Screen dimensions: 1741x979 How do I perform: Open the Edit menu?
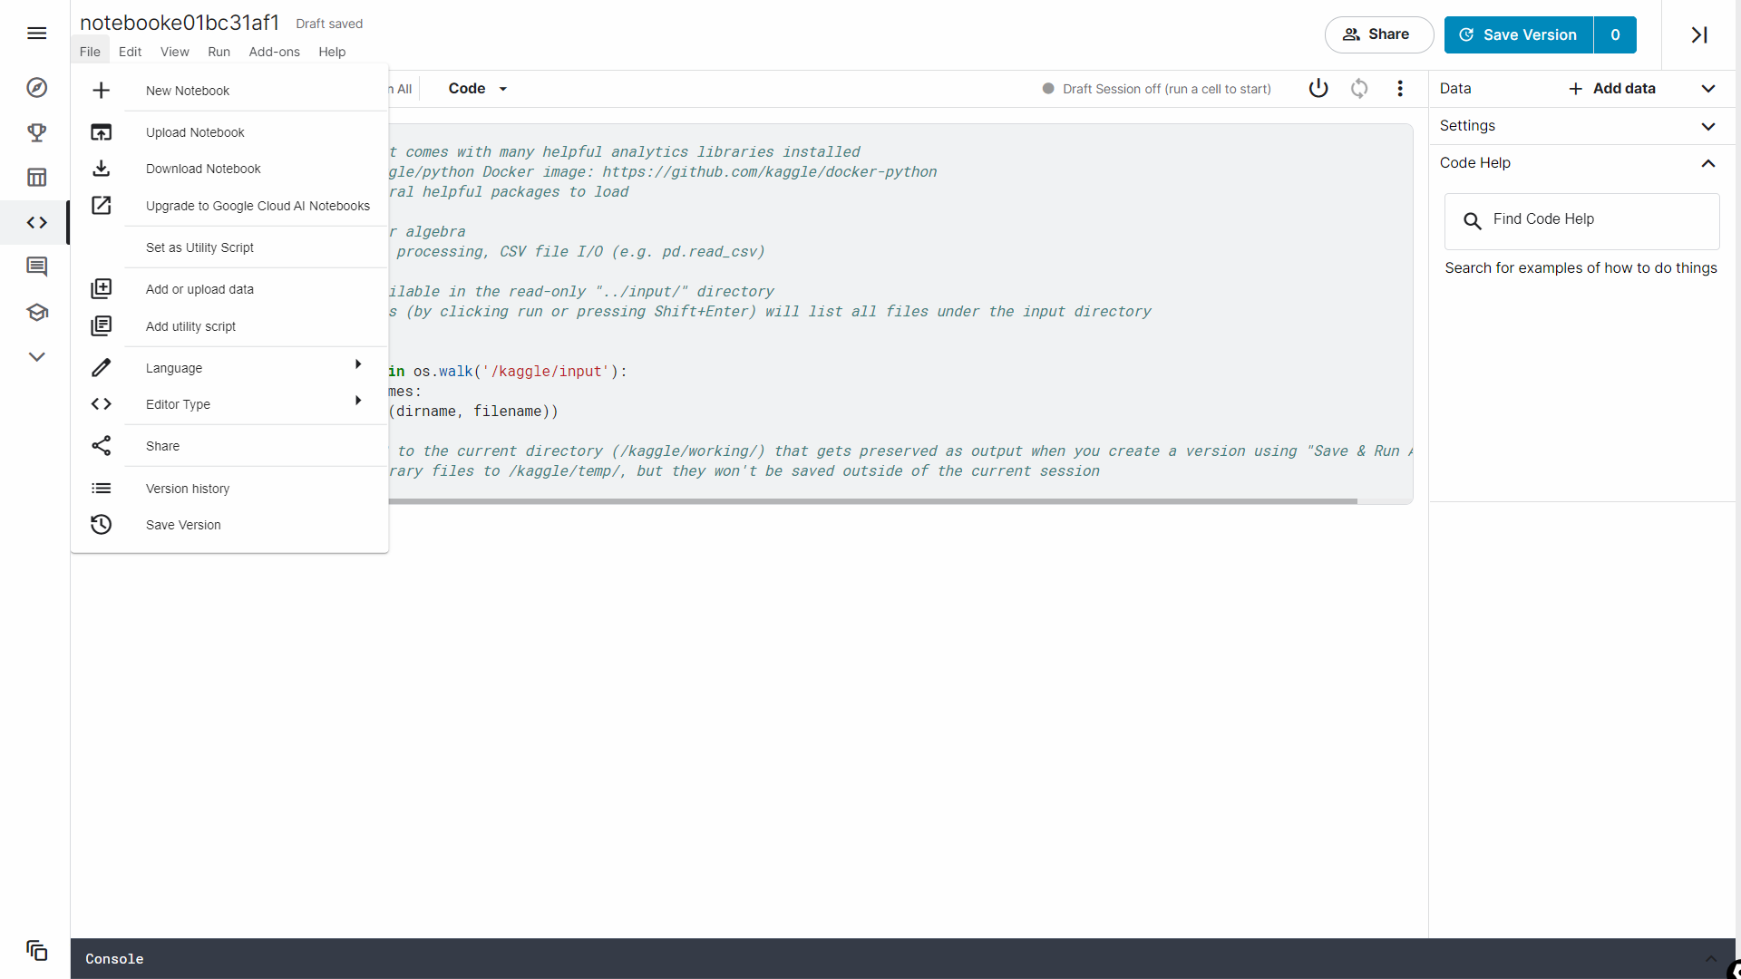(130, 52)
